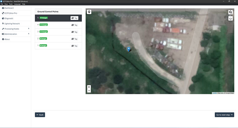Click Tag button for control point 1

(75, 46)
